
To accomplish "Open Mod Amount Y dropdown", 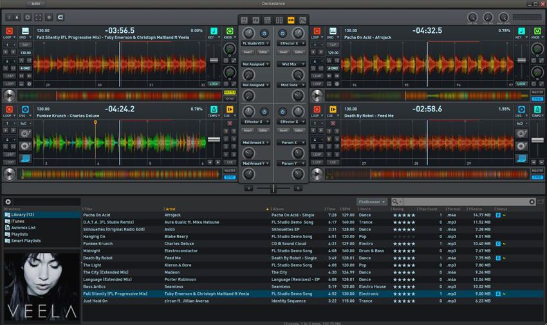I will point(255,163).
